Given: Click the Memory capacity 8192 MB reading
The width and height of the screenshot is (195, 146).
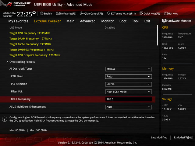Looking at the screenshot, I should (167, 89).
